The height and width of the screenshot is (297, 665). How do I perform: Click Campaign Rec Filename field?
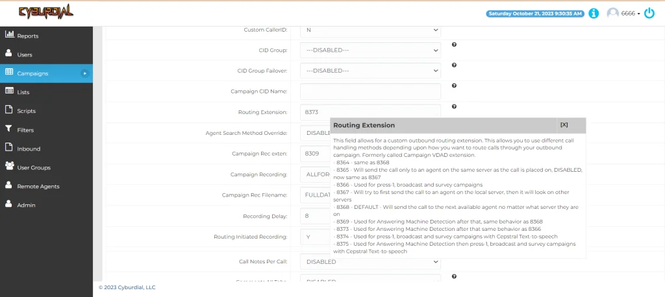(x=315, y=195)
